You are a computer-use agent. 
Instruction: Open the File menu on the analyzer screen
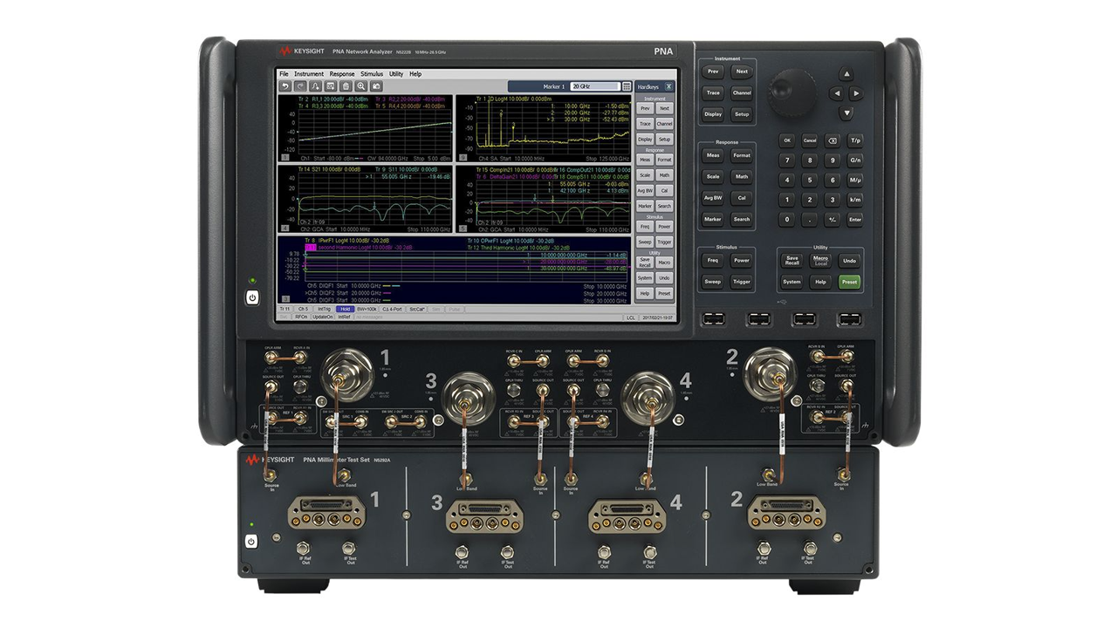tap(284, 74)
